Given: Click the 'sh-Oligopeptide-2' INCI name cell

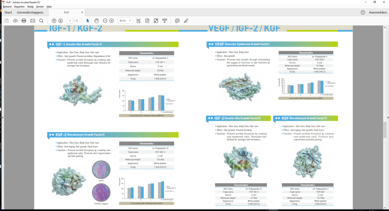Looking at the screenshot, I should click(x=160, y=58).
